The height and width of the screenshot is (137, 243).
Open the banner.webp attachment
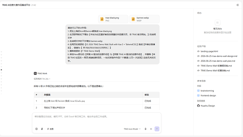[x=144, y=19]
